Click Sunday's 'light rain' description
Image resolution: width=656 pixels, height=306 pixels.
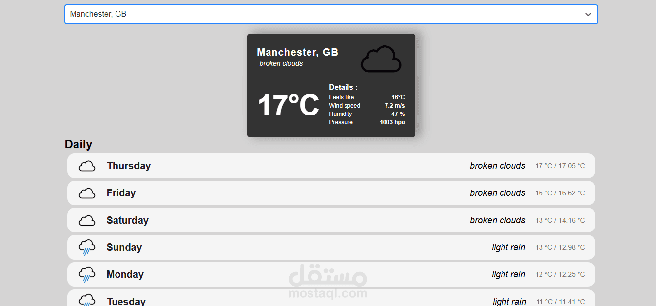pyautogui.click(x=508, y=247)
